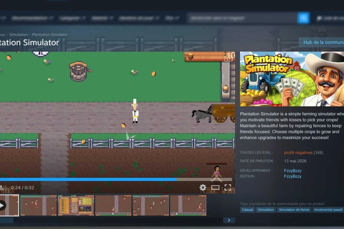Image resolution: width=344 pixels, height=229 pixels.
Task: Click the (348) review count
Action: tap(318, 153)
